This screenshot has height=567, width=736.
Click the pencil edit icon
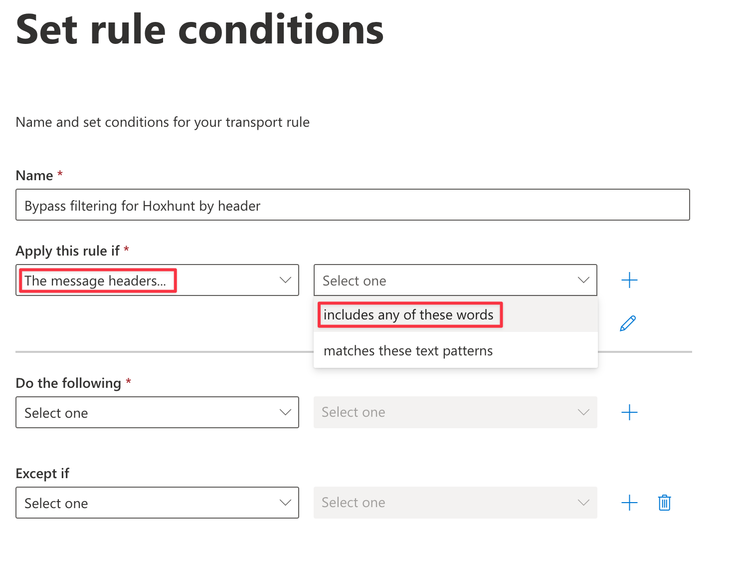628,323
